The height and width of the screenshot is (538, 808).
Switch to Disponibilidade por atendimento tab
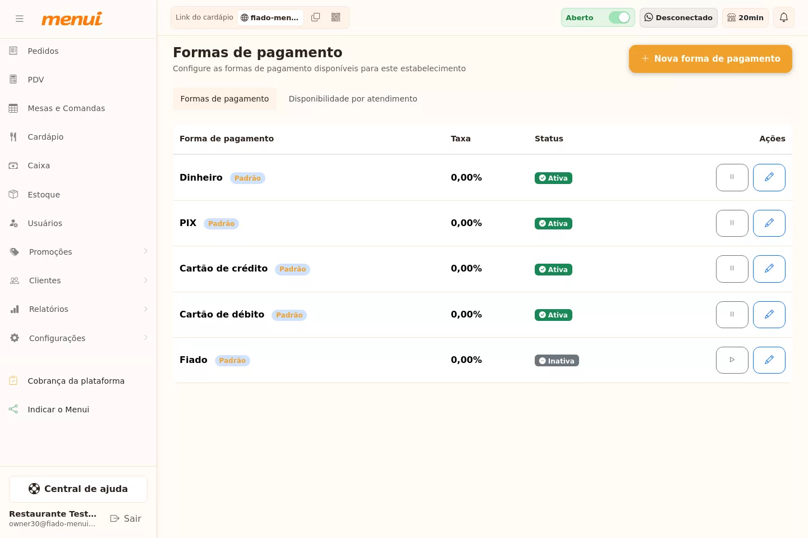[x=353, y=99]
